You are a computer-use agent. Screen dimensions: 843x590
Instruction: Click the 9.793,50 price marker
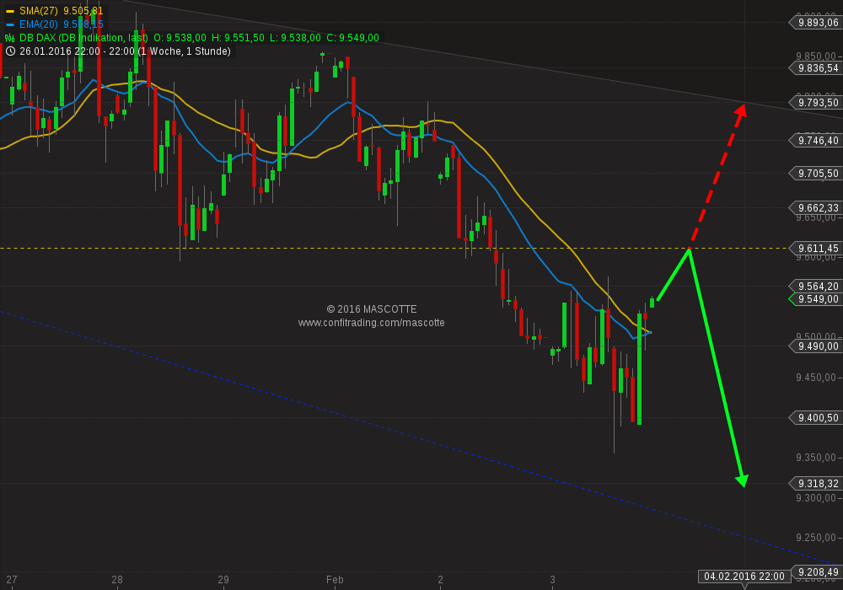coord(817,103)
